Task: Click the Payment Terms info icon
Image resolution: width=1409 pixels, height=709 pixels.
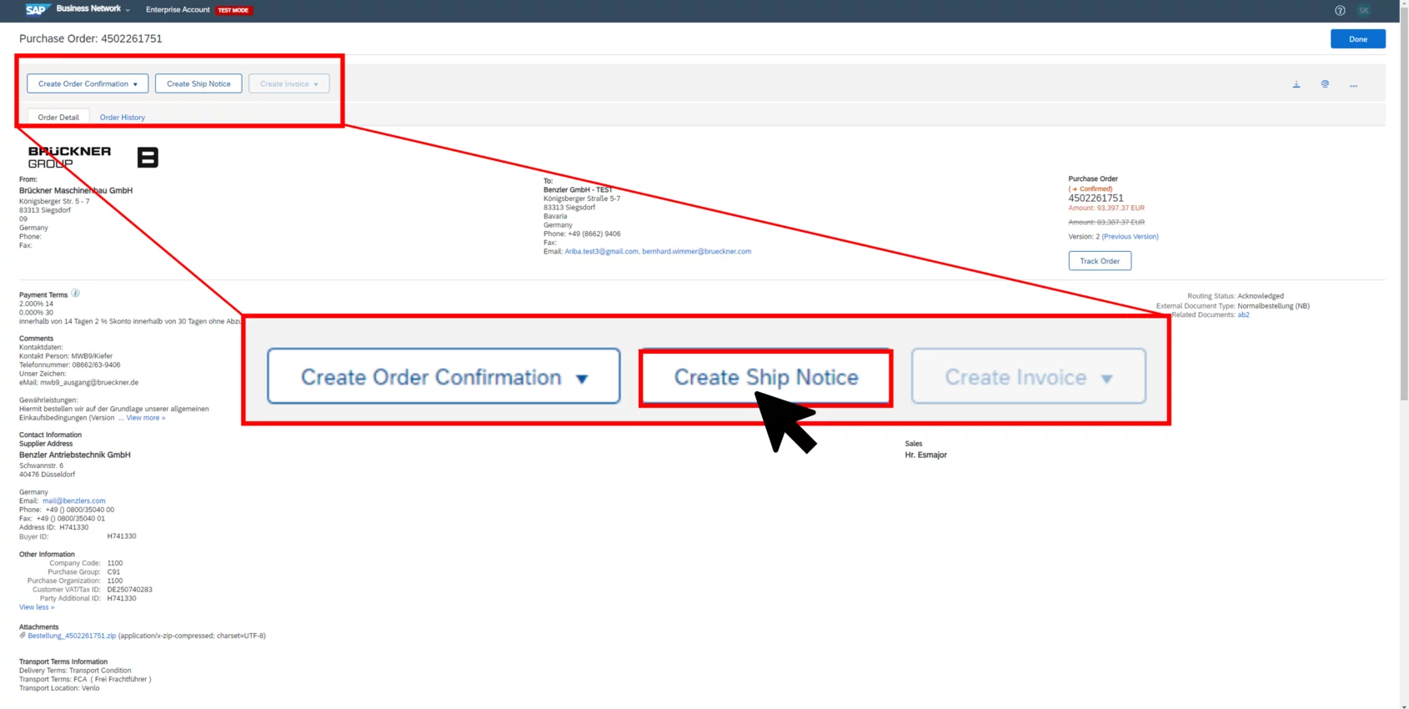Action: [x=75, y=293]
